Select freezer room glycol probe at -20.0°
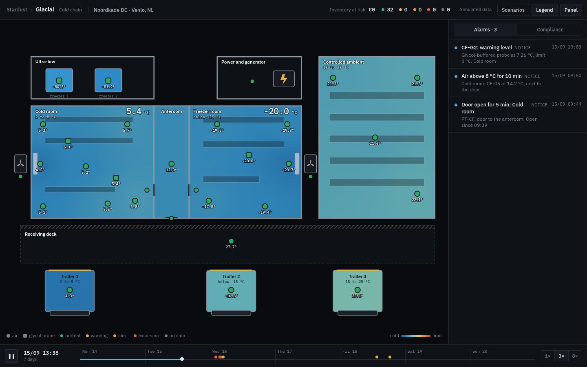 [249, 155]
